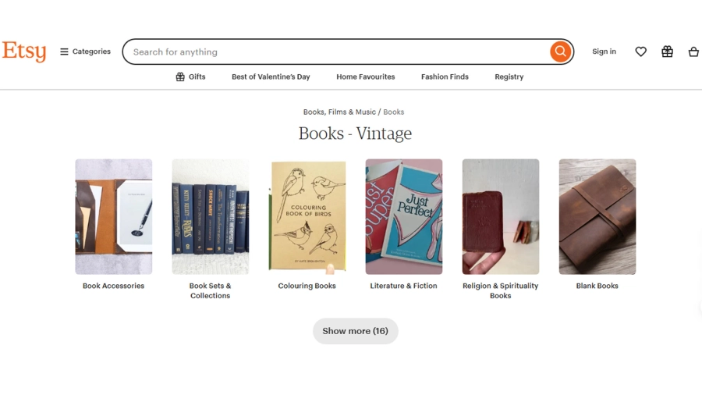Screen dimensions: 702x395
Task: Click the Gifts link with gift icon
Action: pos(190,77)
